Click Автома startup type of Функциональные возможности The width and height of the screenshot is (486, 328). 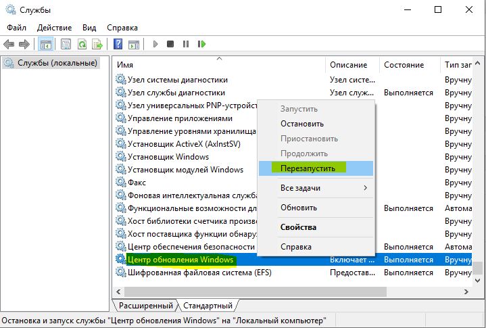coord(458,208)
